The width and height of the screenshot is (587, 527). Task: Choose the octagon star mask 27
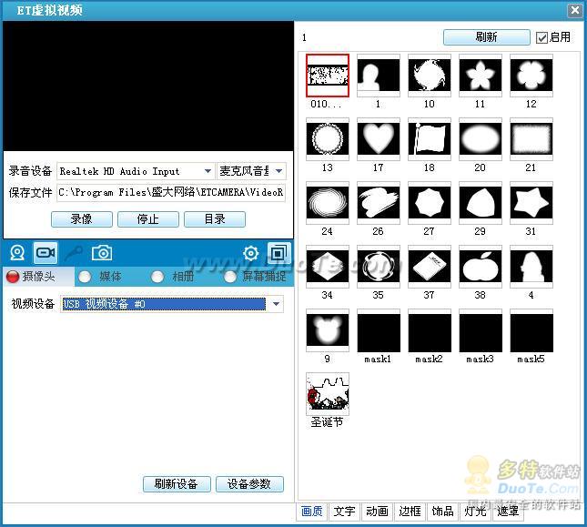point(430,202)
